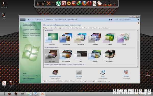Viewport: 153px width, 96px height.
Task: Click the Персонализация breadcrumb
Action: [72, 20]
